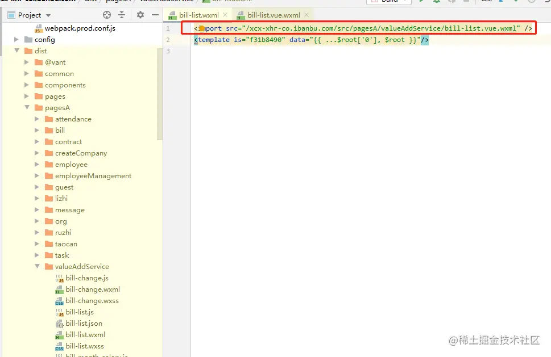Viewport: 551px width, 357px height.
Task: Select the lizhi folder icon
Action: (x=49, y=198)
